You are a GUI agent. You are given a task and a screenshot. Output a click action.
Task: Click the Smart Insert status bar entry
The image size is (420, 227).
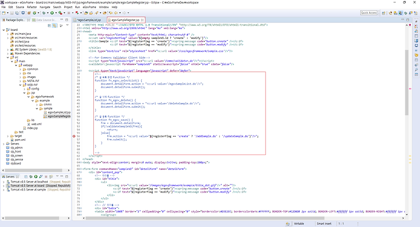tap(324, 224)
